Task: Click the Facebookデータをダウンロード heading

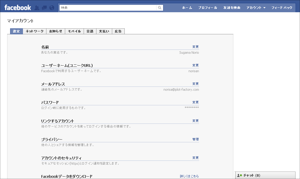Action: (67, 176)
